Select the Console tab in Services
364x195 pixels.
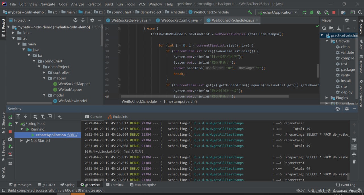93,117
